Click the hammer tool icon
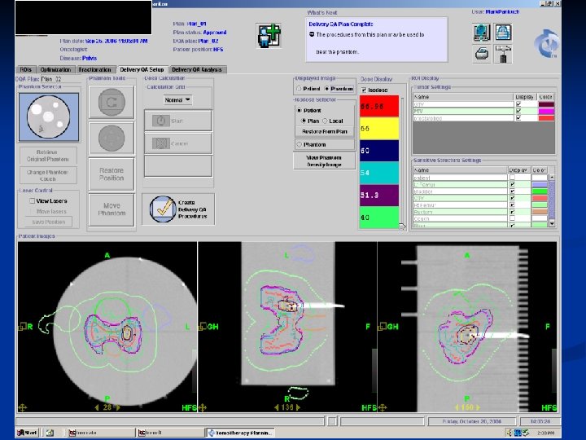 (503, 54)
